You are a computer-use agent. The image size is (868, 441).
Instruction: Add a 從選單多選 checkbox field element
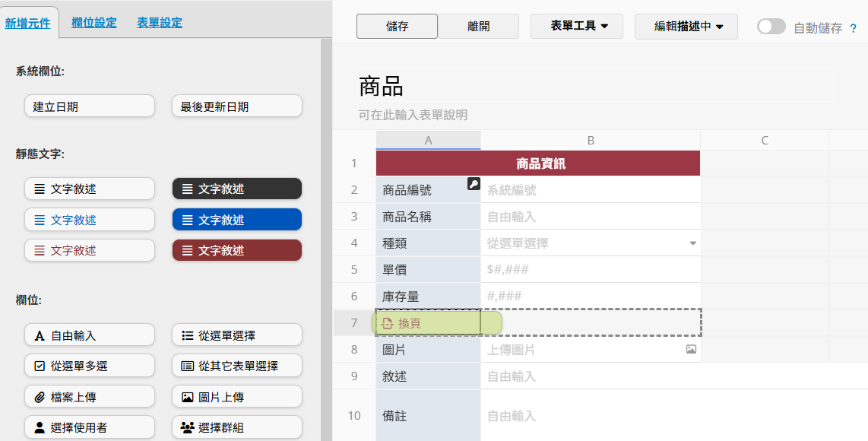pos(90,366)
